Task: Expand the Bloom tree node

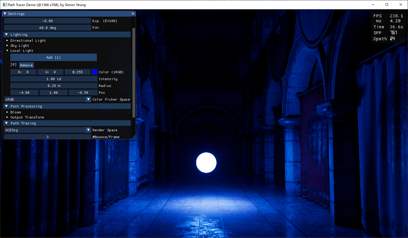Action: point(7,112)
